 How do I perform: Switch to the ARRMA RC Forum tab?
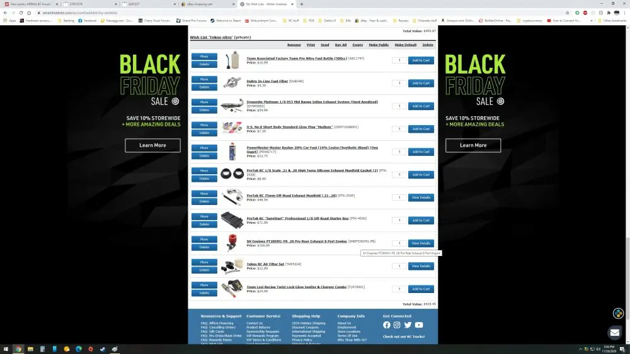pyautogui.click(x=30, y=4)
